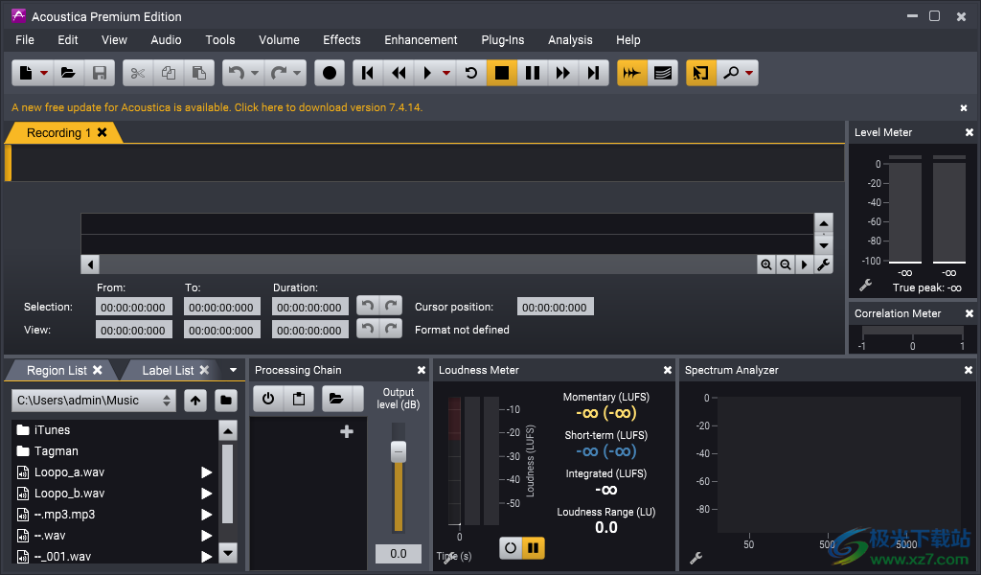Click the Save floppy disk icon
981x575 pixels.
click(99, 73)
